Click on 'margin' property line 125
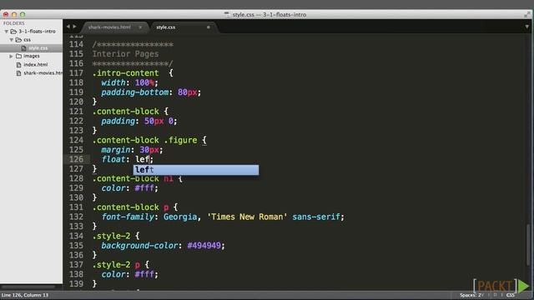The image size is (534, 300). 116,150
